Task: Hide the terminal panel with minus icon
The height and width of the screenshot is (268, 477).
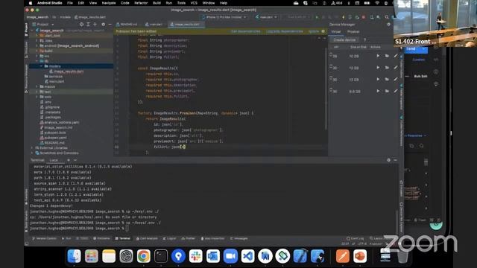Action: click(395, 160)
